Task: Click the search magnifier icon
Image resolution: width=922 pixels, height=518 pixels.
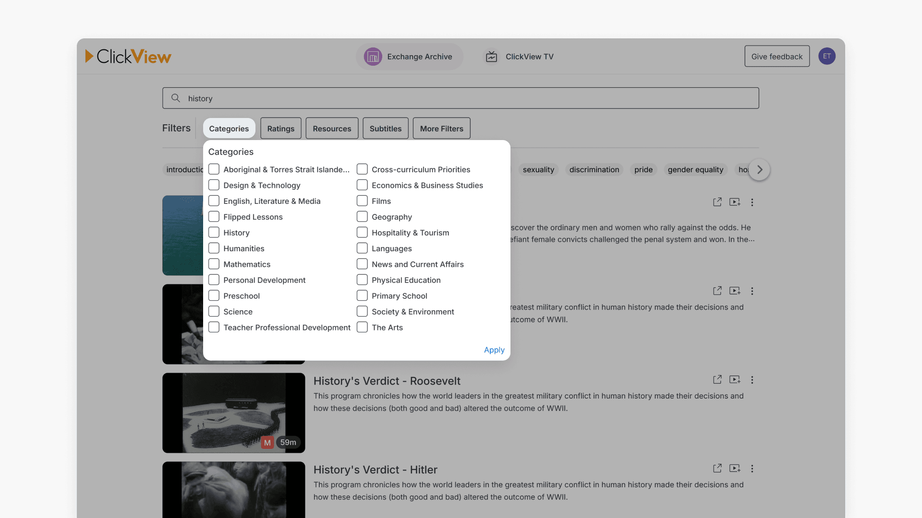Action: point(176,98)
